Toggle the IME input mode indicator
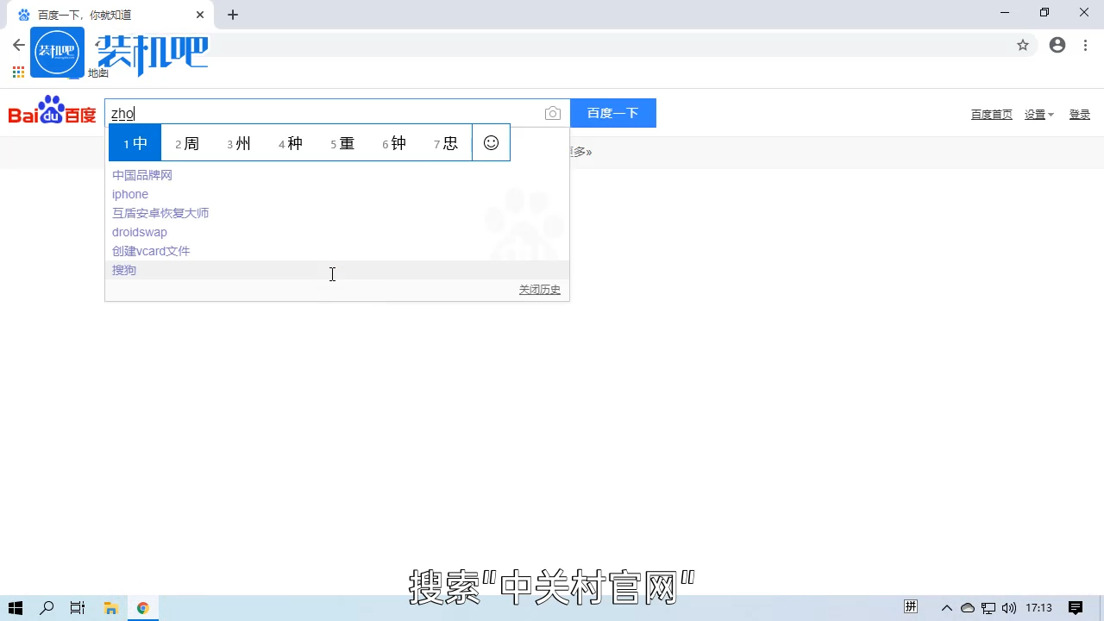1104x621 pixels. (911, 607)
